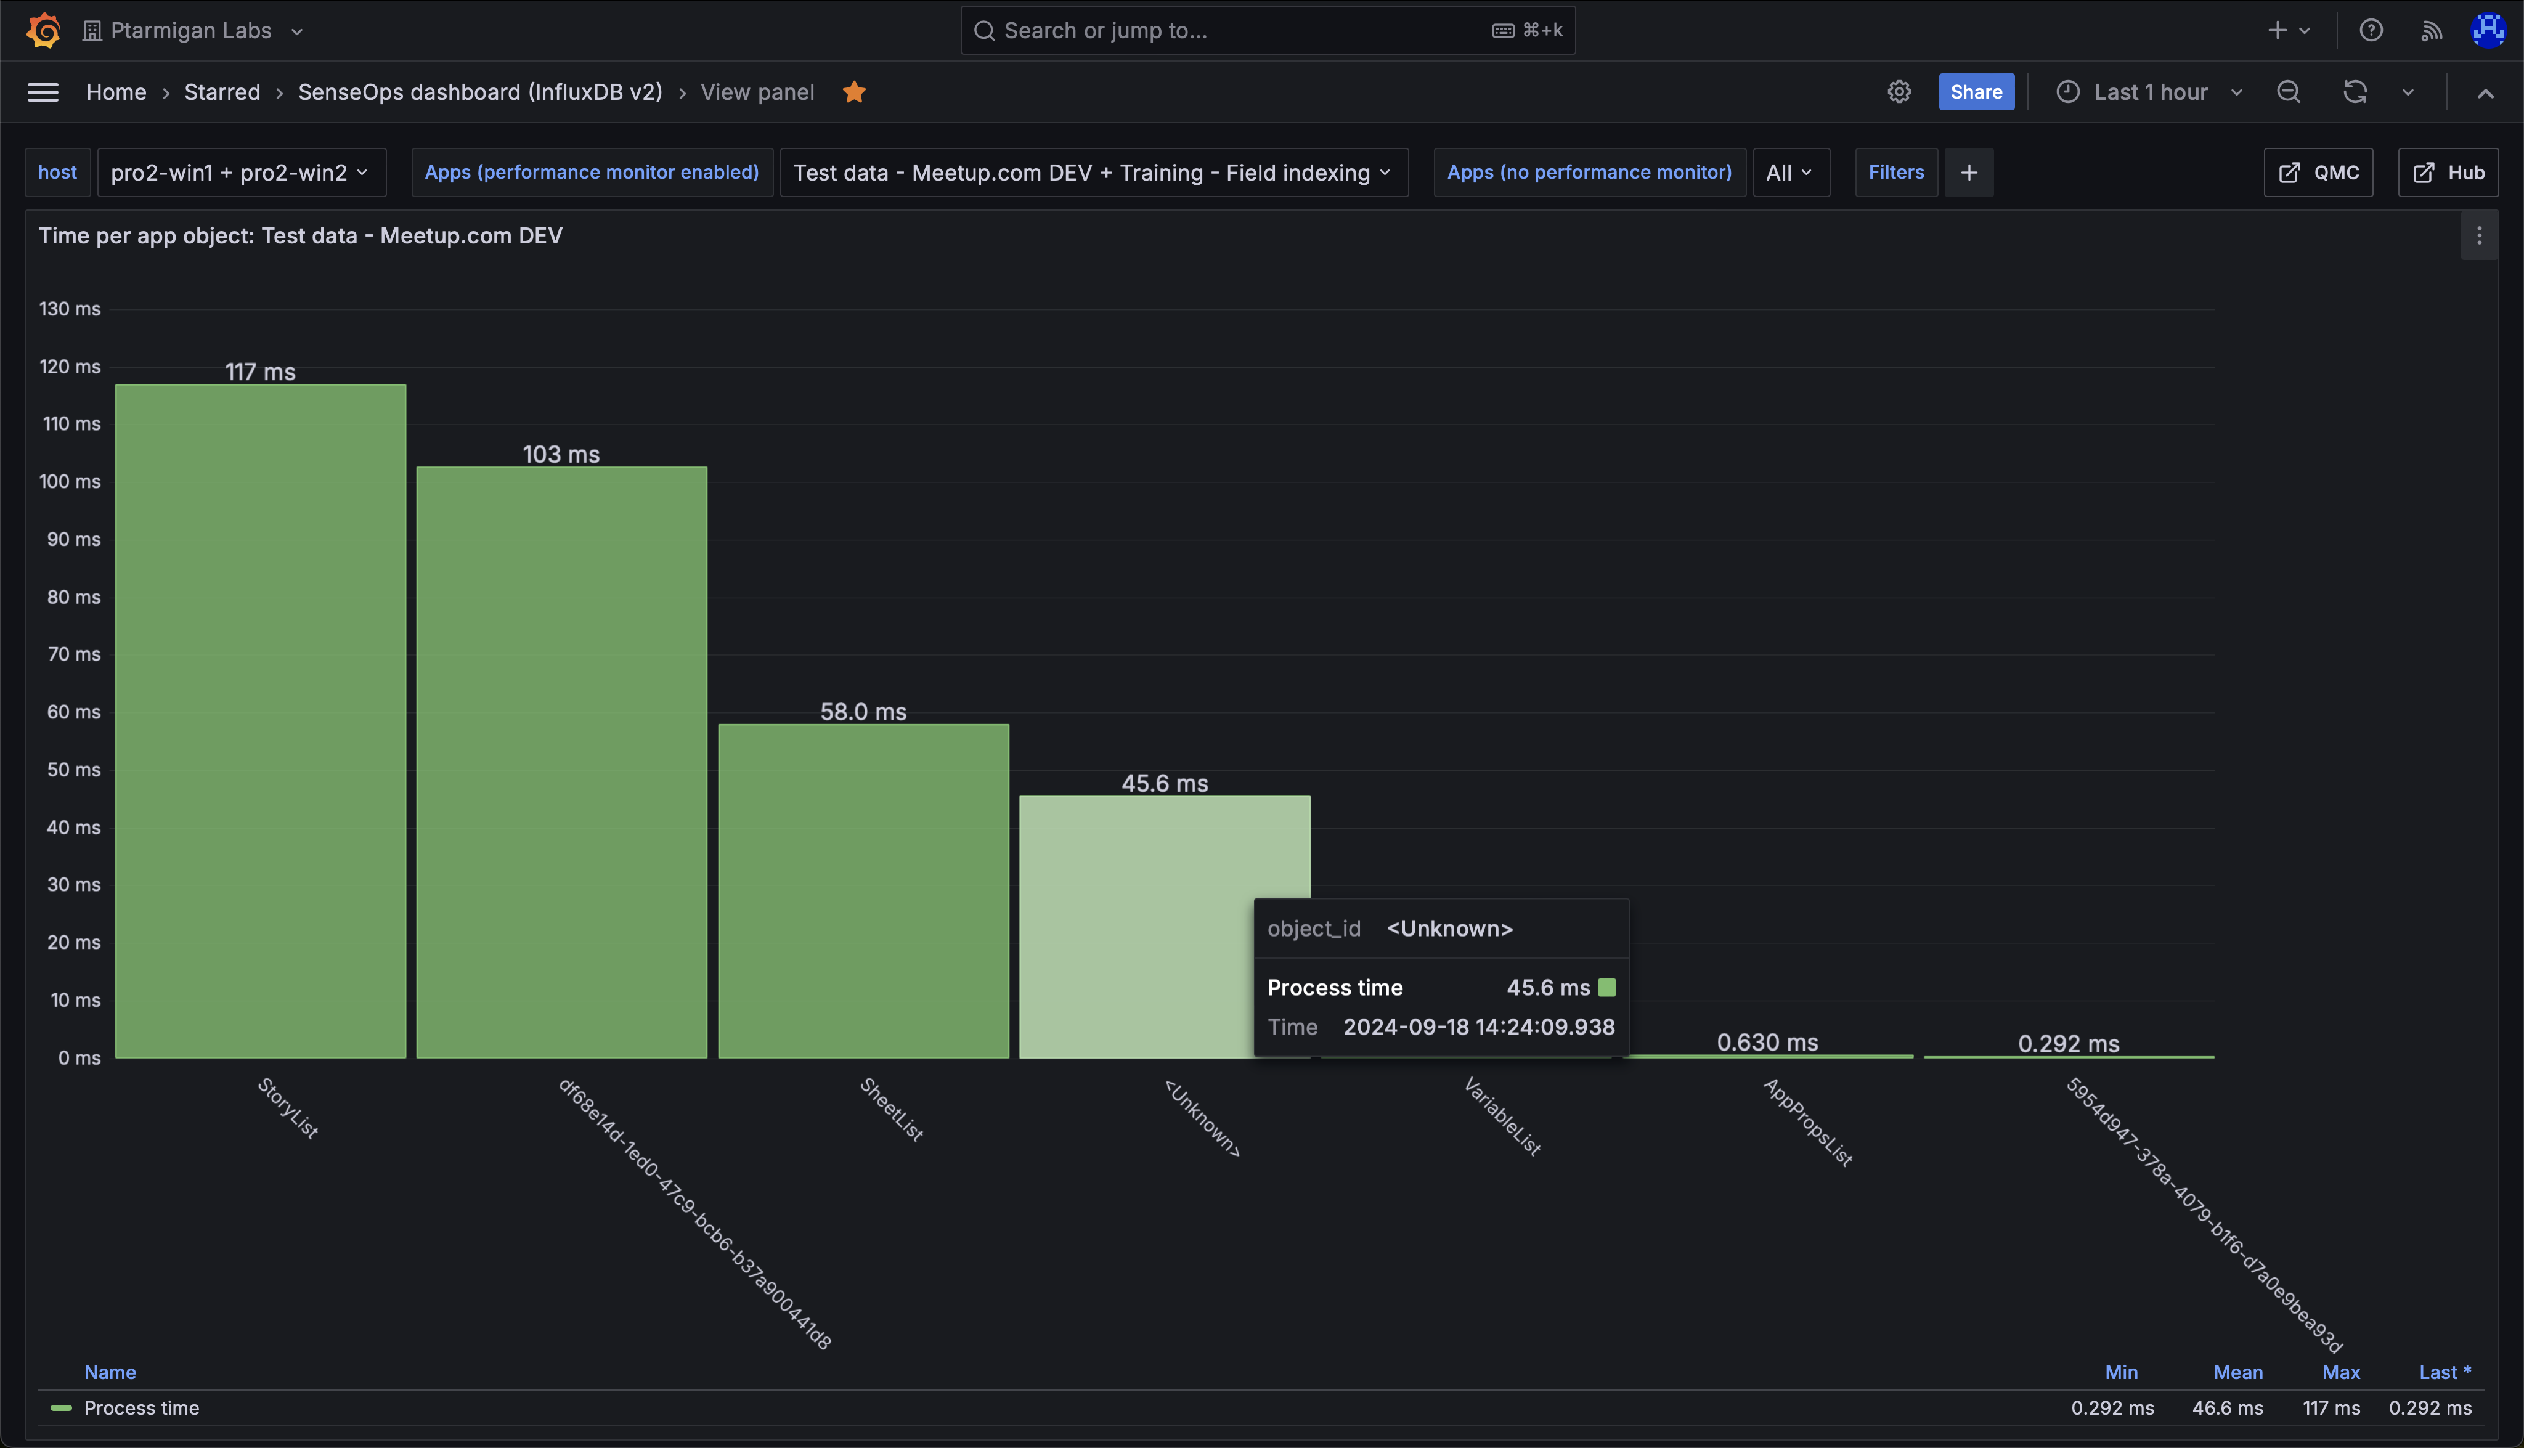
Task: Refresh the dashboard with refresh icon
Action: pyautogui.click(x=2354, y=91)
